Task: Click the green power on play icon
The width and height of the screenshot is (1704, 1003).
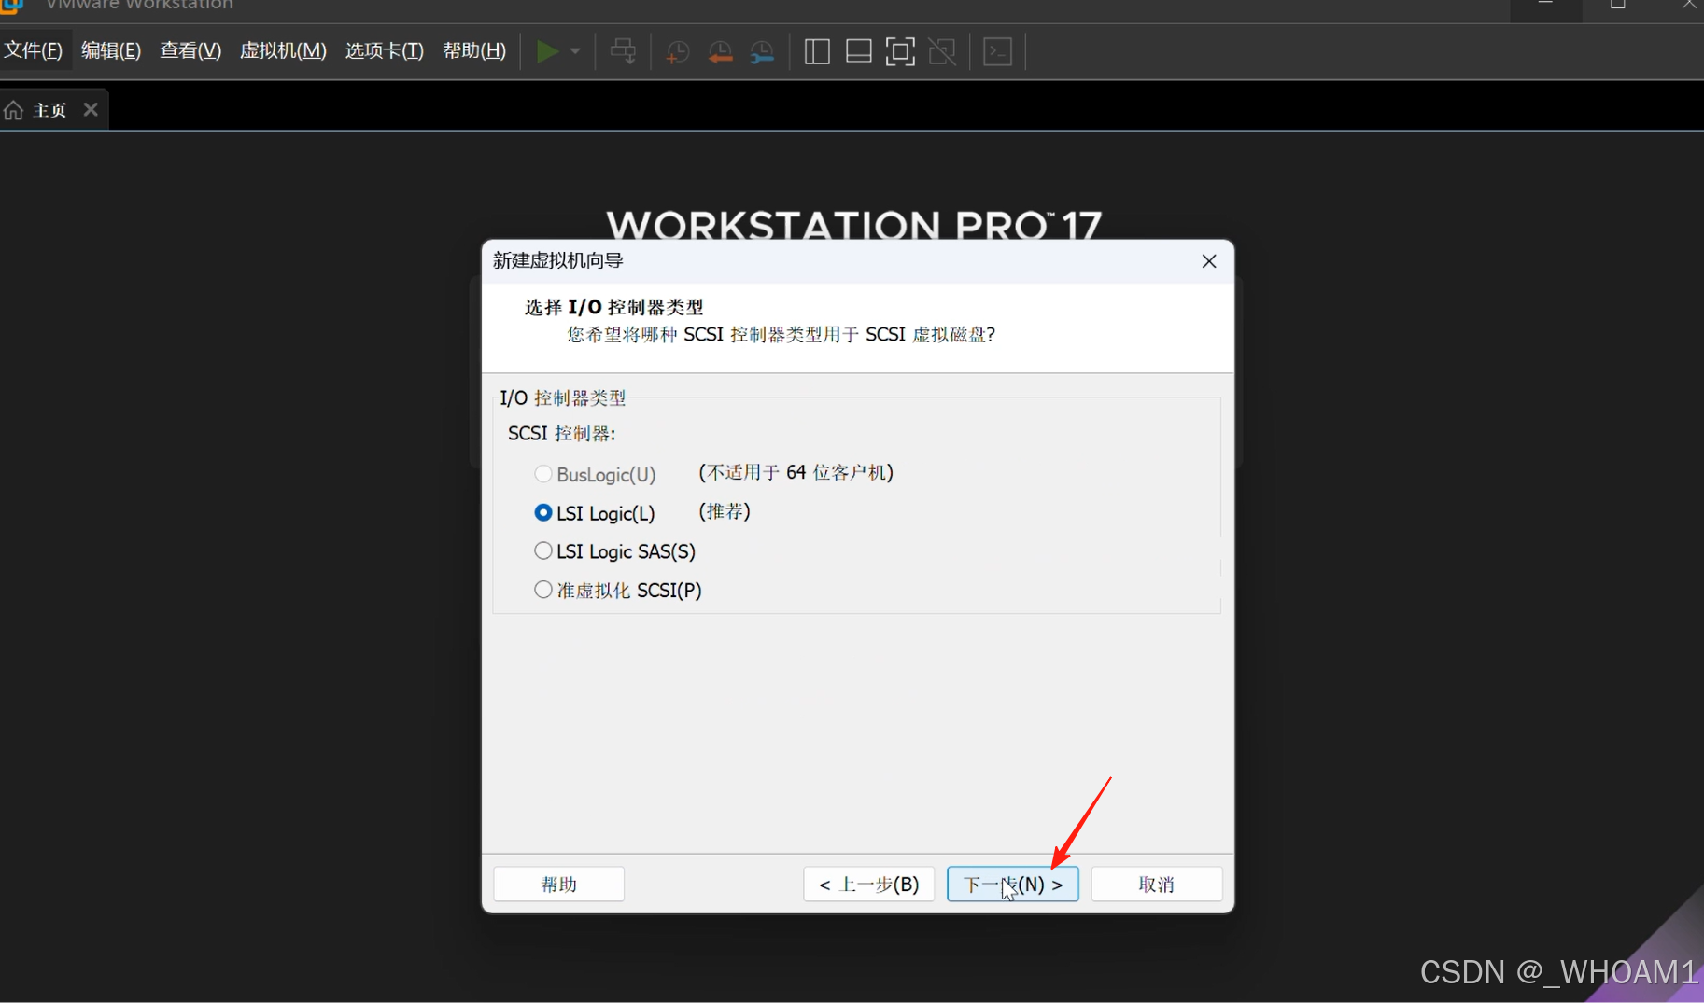Action: tap(547, 51)
